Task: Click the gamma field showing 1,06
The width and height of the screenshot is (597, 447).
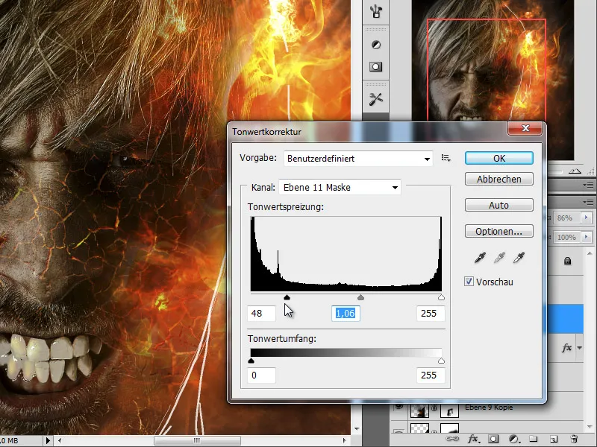Action: click(x=346, y=313)
